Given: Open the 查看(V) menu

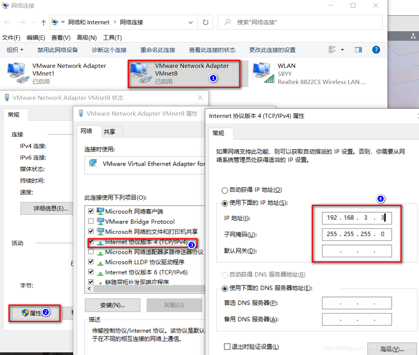Looking at the screenshot, I should (61, 38).
